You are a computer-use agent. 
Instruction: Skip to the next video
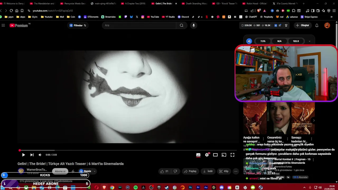32,155
